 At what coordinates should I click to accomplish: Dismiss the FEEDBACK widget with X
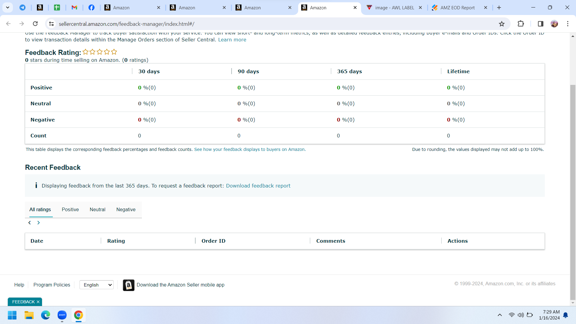[38, 302]
